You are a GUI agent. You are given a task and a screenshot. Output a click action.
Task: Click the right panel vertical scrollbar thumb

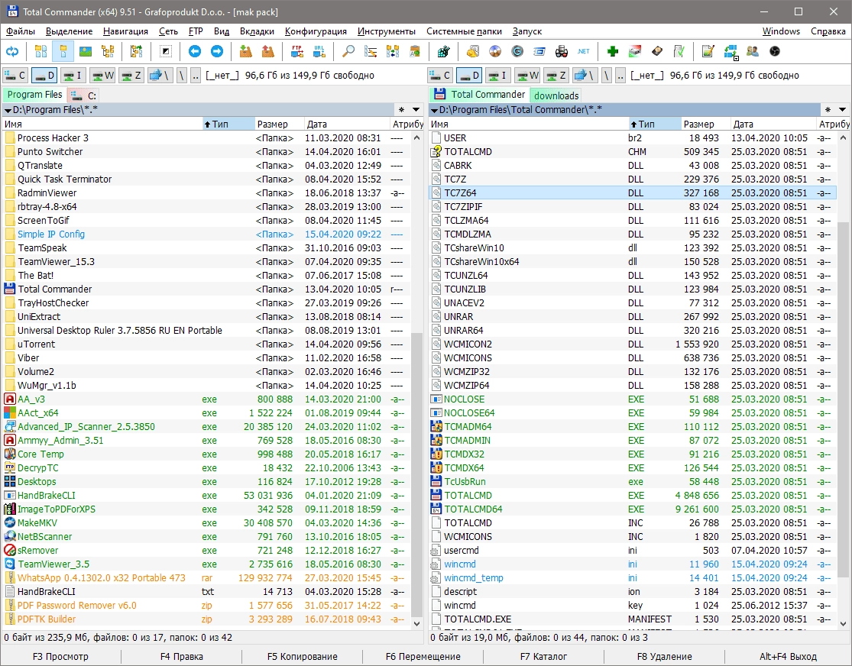[842, 398]
